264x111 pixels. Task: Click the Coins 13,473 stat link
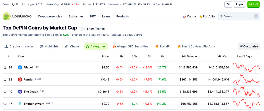[x=11, y=4]
